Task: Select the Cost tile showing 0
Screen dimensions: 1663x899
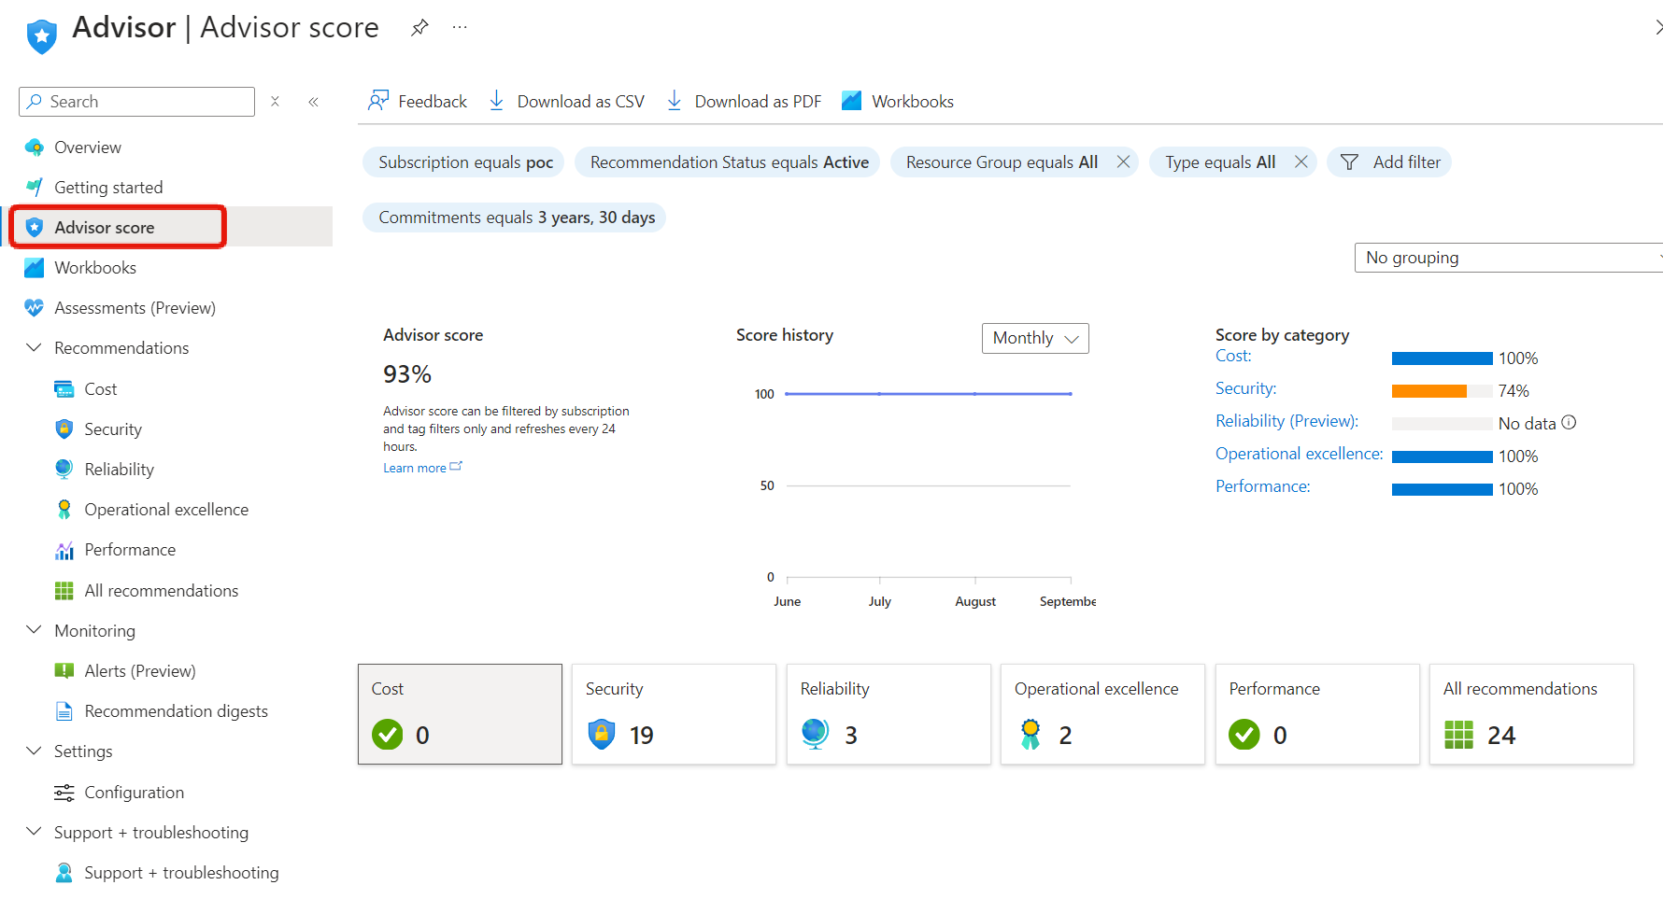Action: [x=460, y=714]
